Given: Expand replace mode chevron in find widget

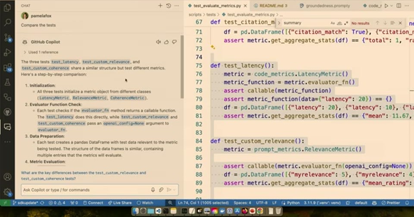Looking at the screenshot, I should point(279,23).
